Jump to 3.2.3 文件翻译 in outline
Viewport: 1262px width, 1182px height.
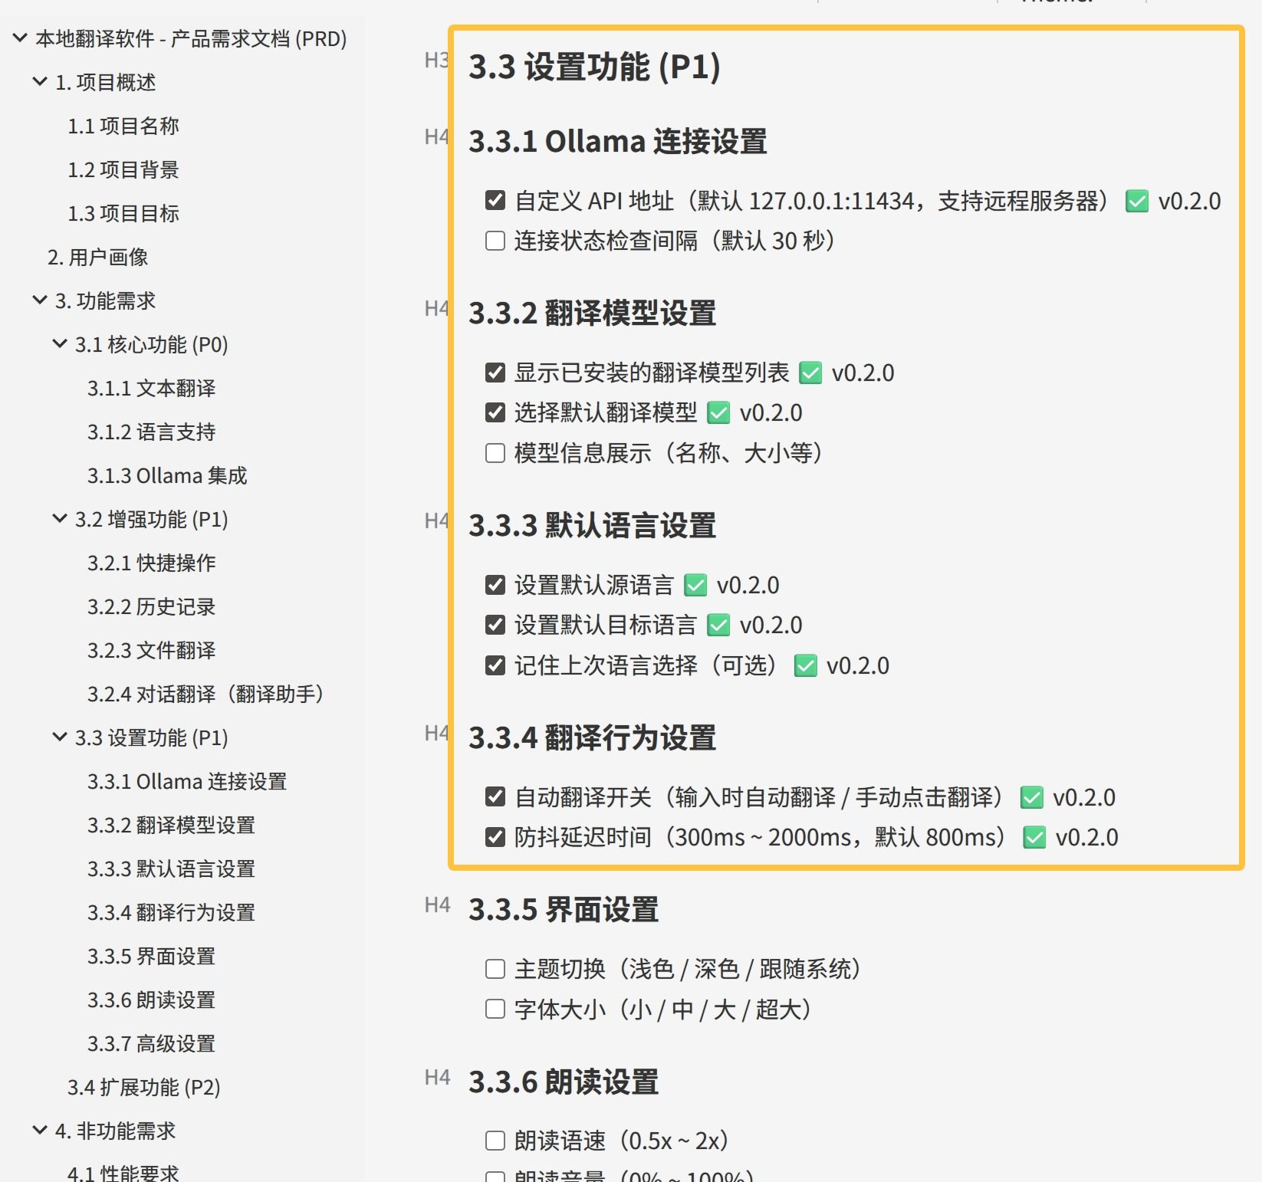coord(151,651)
